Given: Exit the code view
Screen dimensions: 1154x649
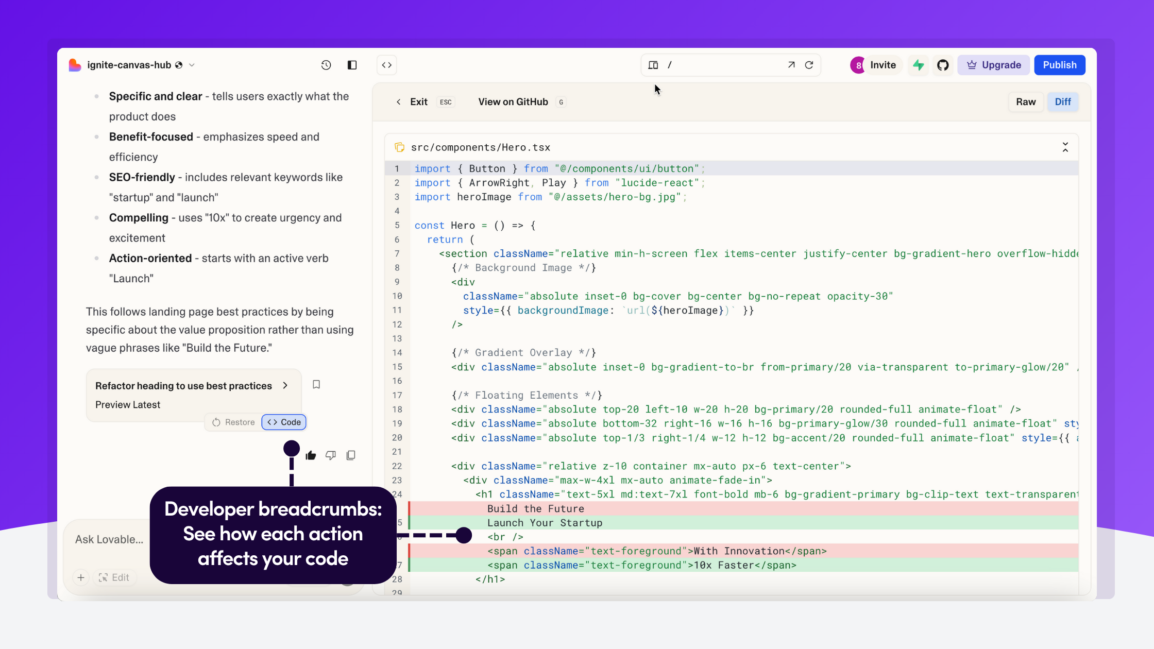Looking at the screenshot, I should (x=418, y=102).
